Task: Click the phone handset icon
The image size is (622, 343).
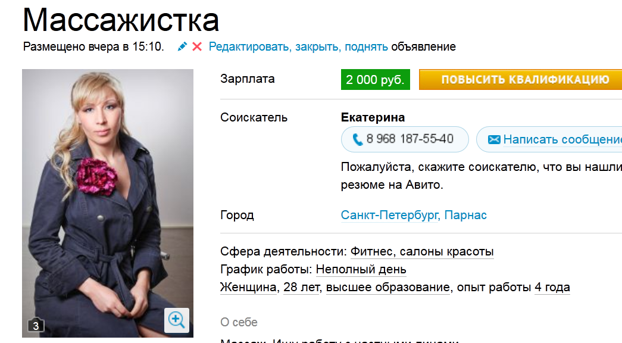Action: tap(357, 139)
